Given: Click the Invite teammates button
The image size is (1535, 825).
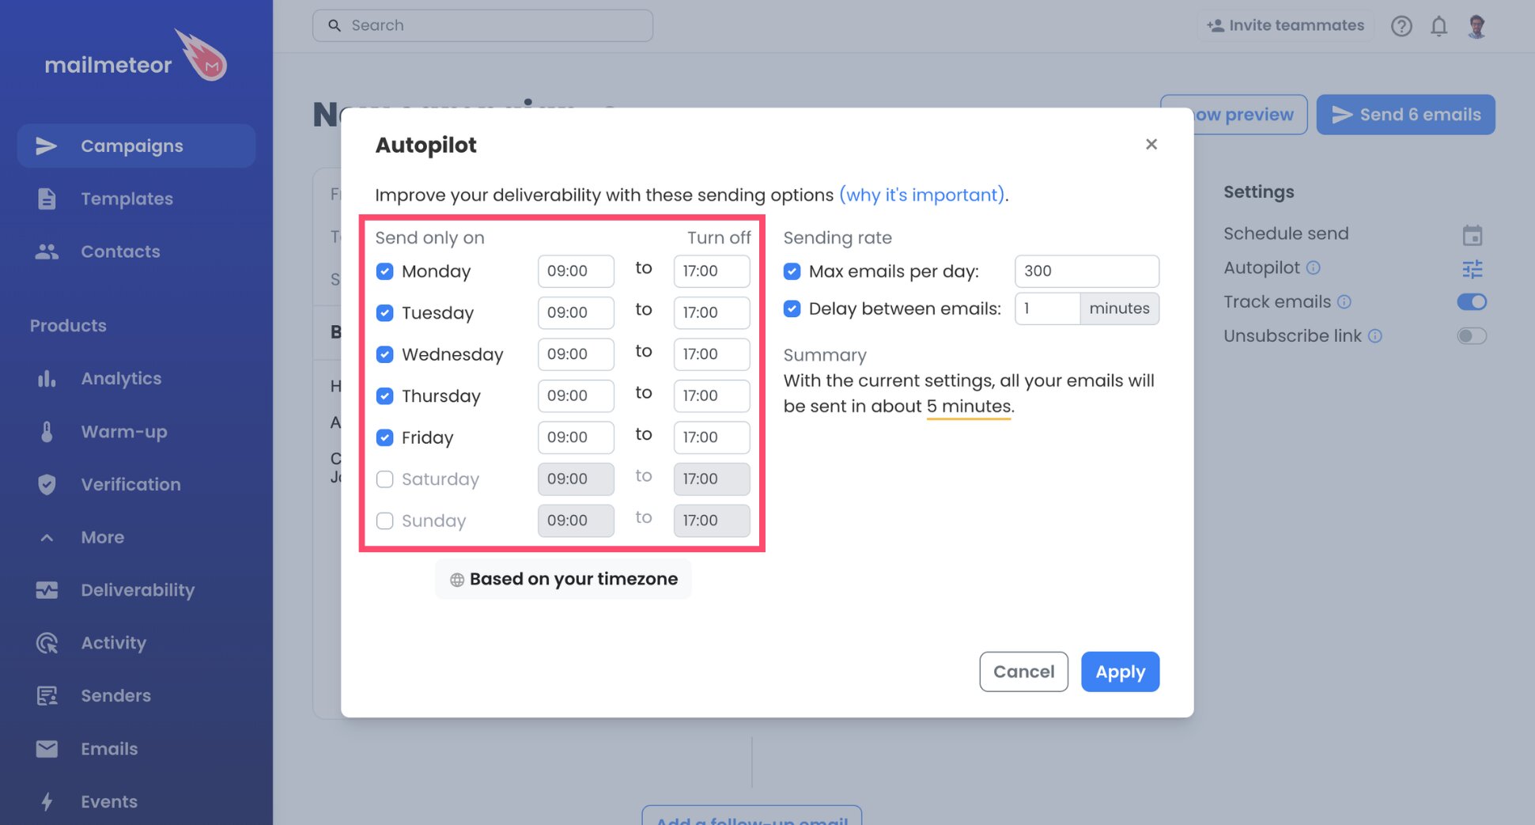Looking at the screenshot, I should [x=1285, y=25].
